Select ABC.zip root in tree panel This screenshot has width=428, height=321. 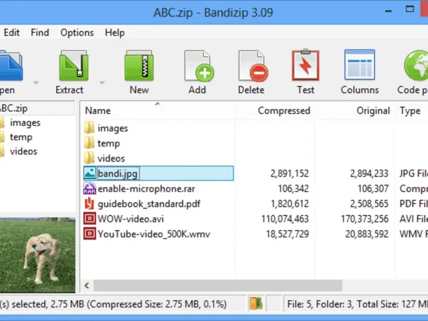pyautogui.click(x=14, y=109)
